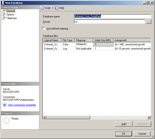The image size is (155, 139).
Task: Click the Autogrowth column header
Action: 132,40
